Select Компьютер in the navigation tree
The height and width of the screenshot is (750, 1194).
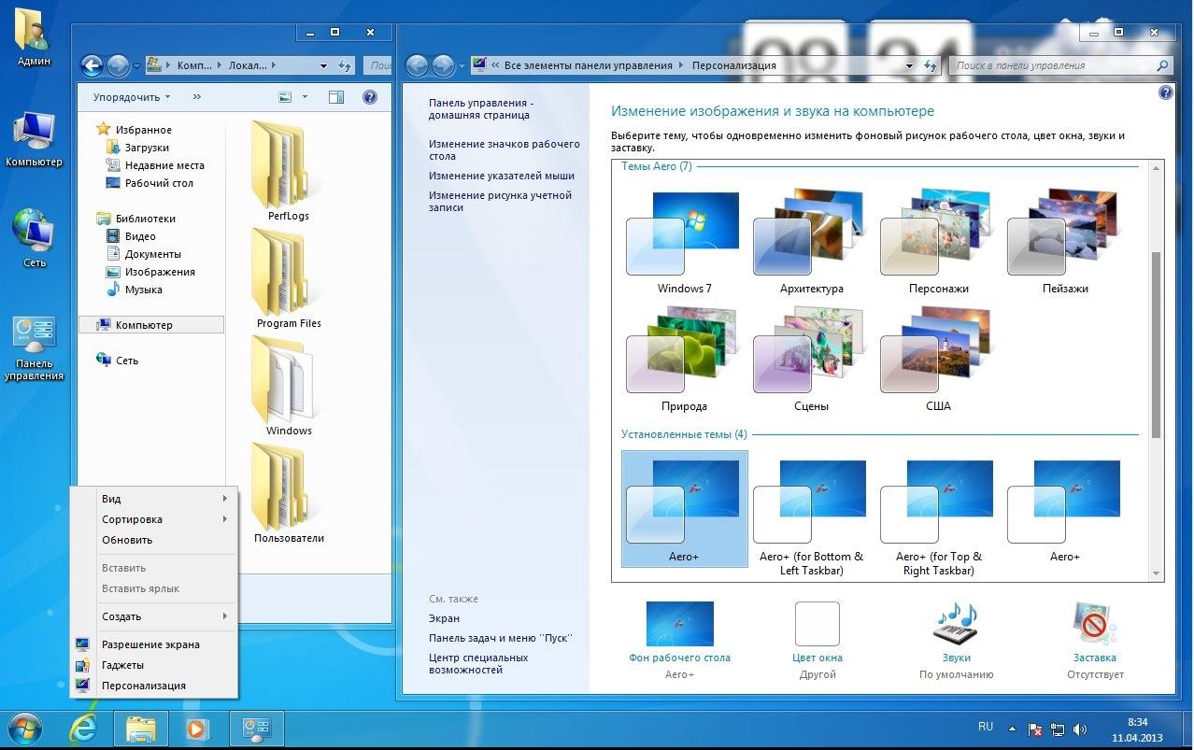(144, 325)
